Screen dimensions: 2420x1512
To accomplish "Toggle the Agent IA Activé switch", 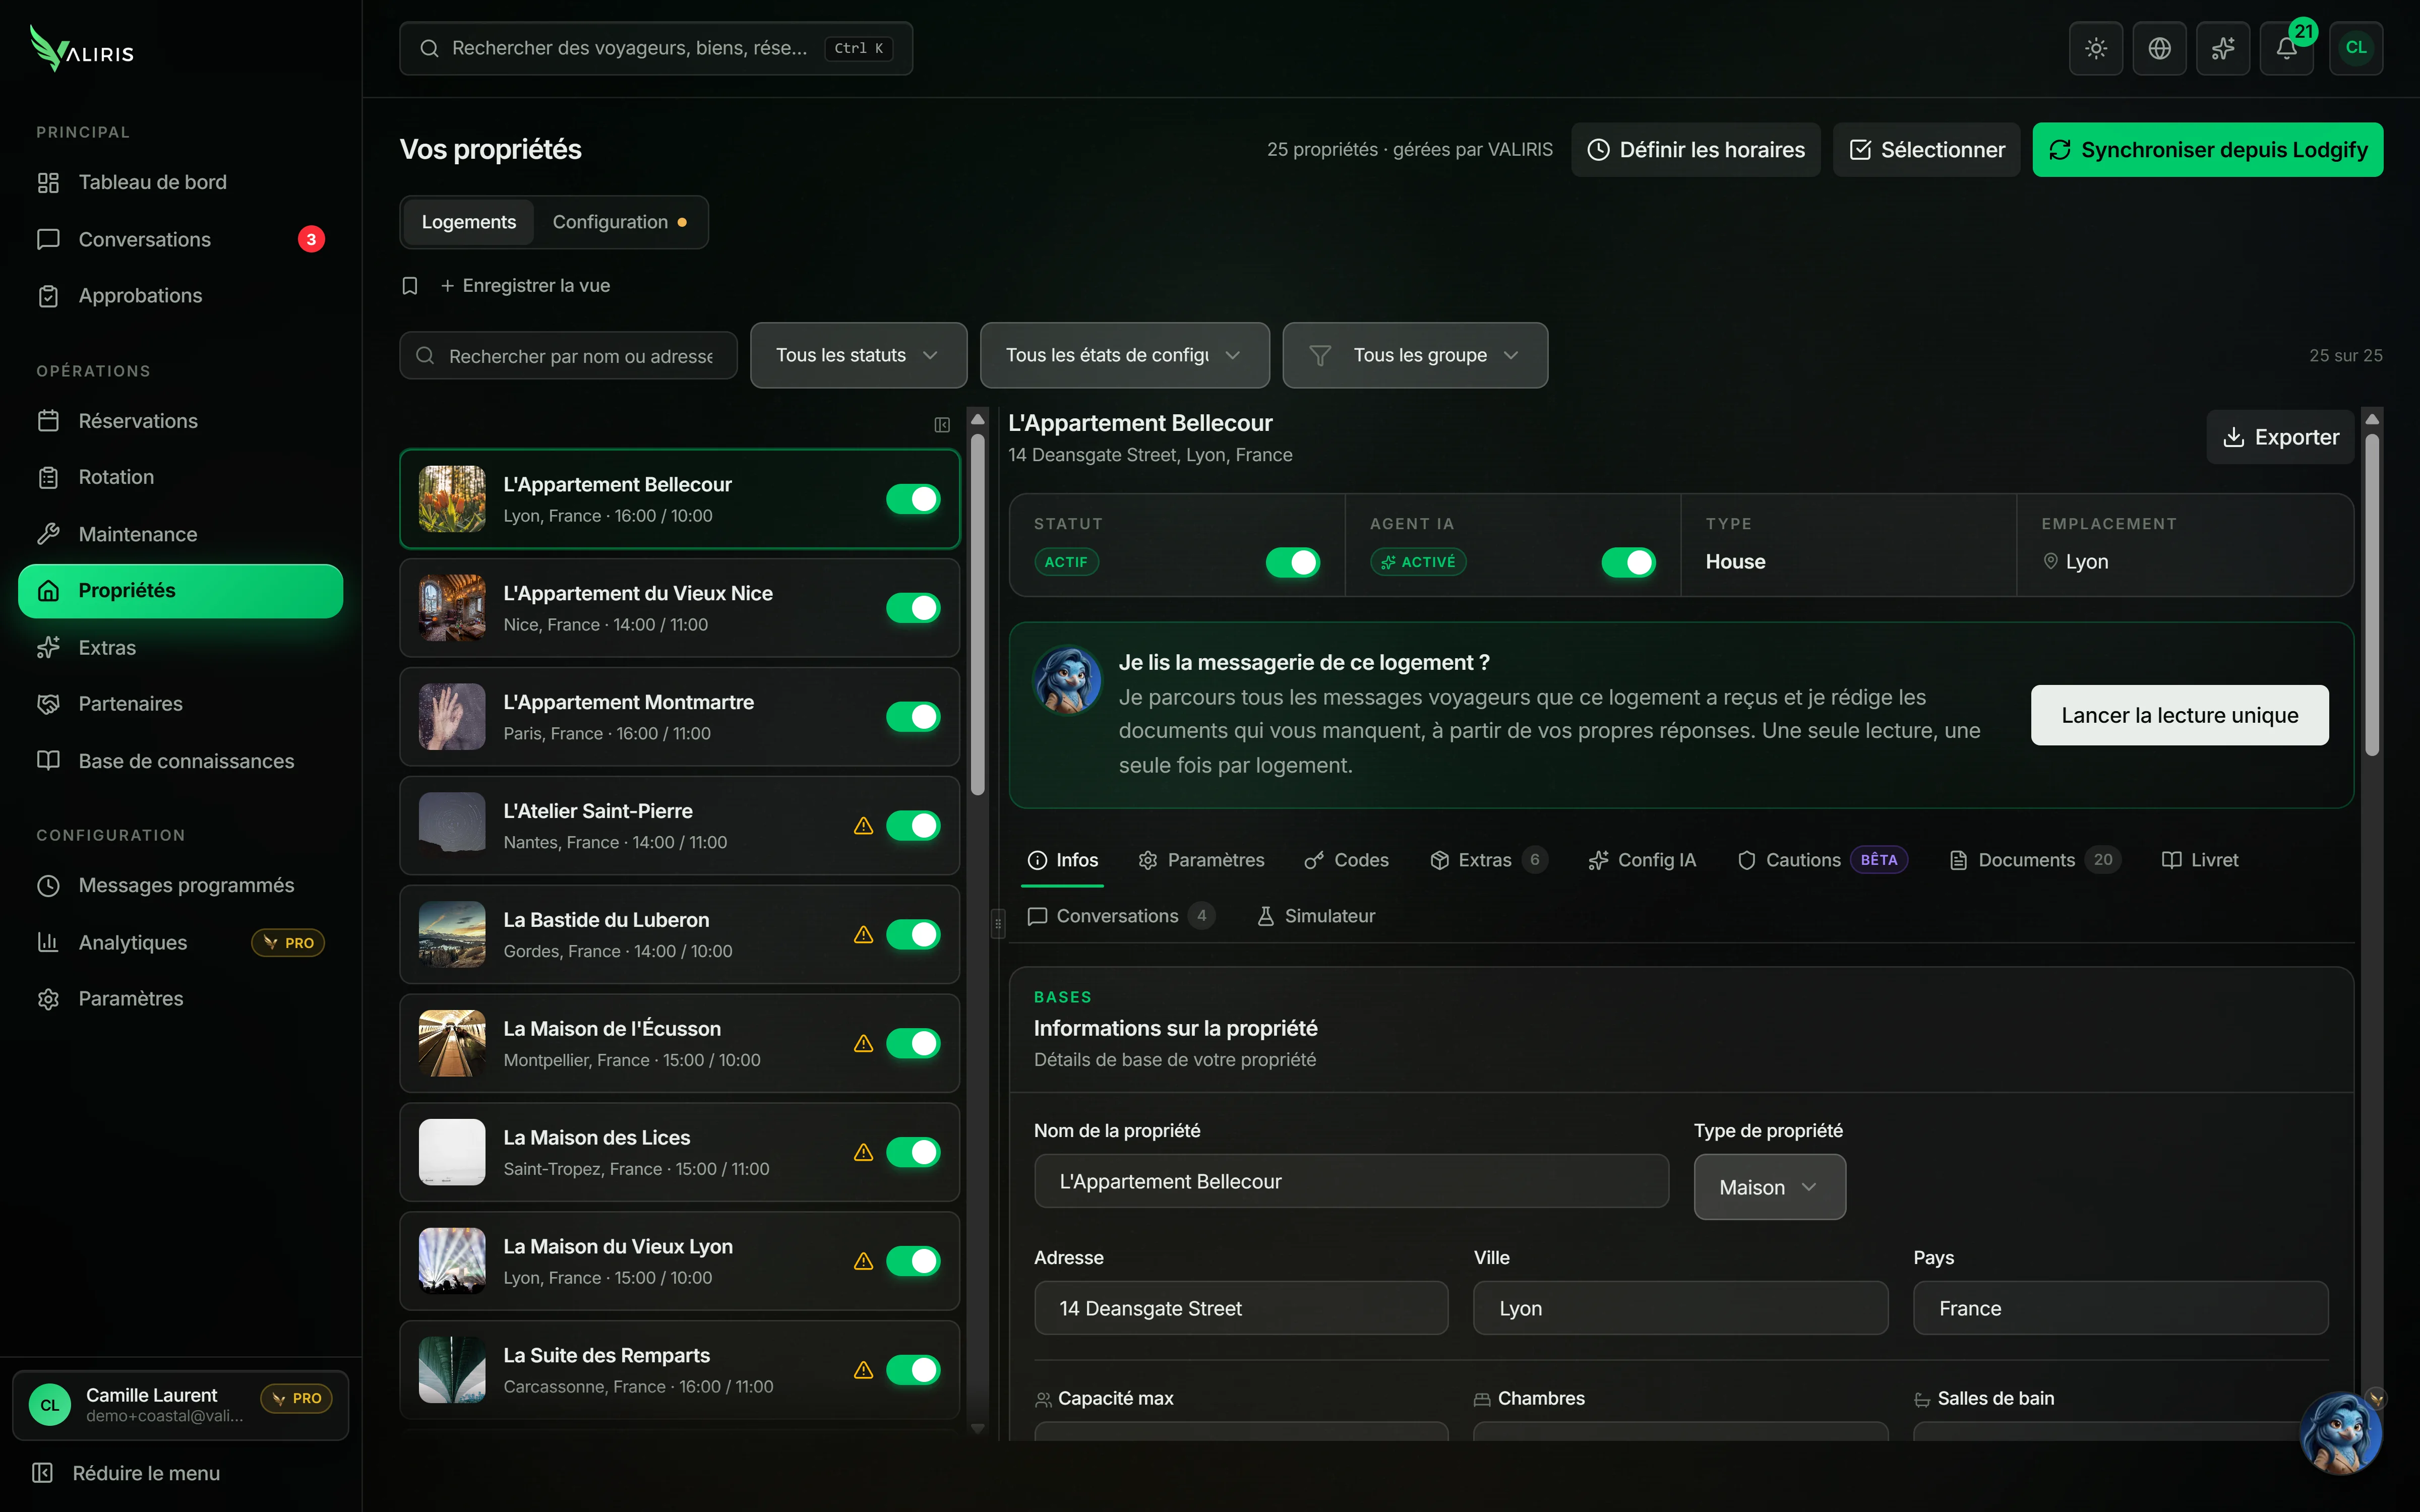I will click(x=1628, y=562).
